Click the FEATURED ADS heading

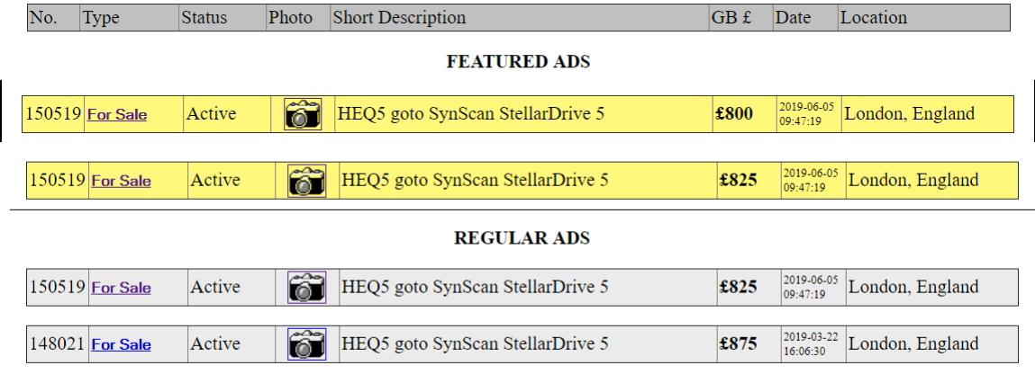(x=518, y=61)
